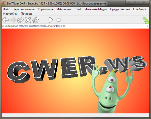The width and height of the screenshot is (151, 119).
Task: Open the Настройки menu
Action: [x=10, y=14]
